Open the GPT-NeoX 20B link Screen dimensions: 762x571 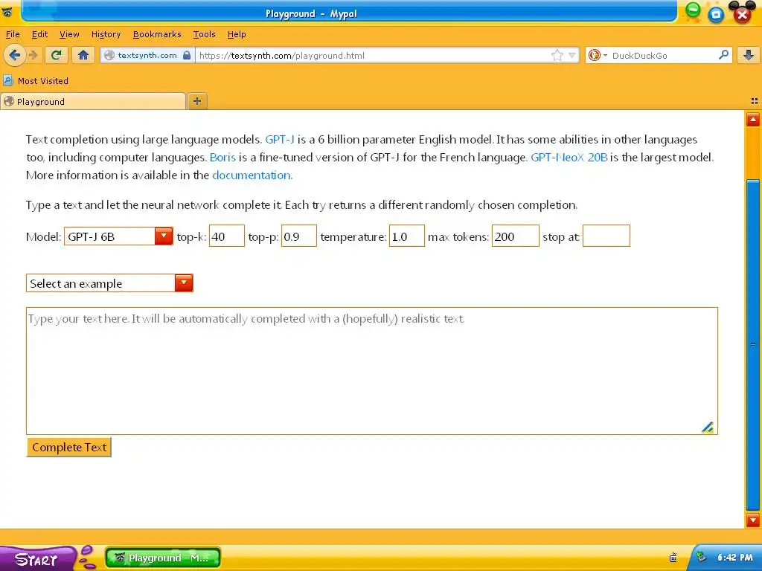click(x=569, y=158)
